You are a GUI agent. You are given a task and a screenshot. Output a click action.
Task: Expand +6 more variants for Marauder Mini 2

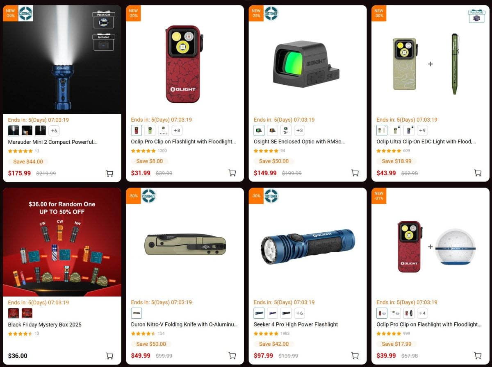[54, 131]
